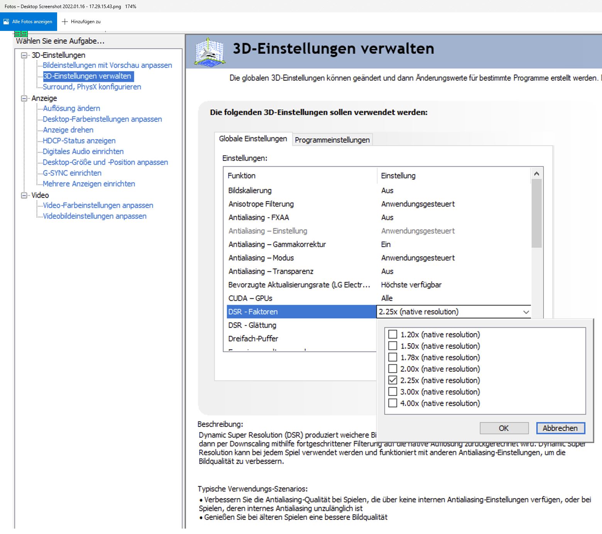Click the Alle value for CUDA – GPUs
Screen dimensions: 602x534
coord(387,298)
